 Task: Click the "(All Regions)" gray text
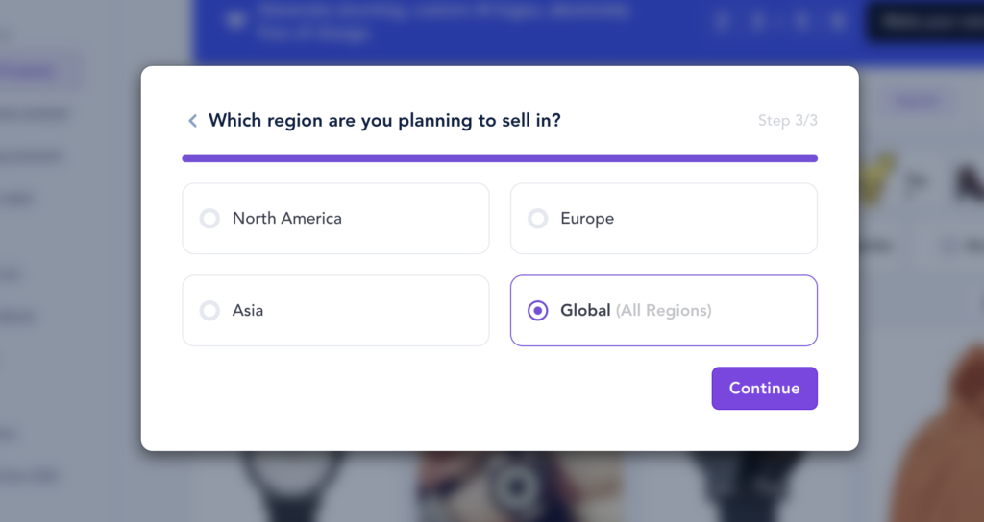pos(664,311)
